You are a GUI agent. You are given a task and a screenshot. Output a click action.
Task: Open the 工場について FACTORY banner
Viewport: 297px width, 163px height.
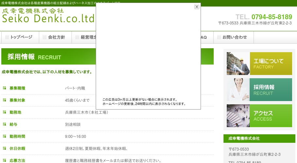coord(259,64)
